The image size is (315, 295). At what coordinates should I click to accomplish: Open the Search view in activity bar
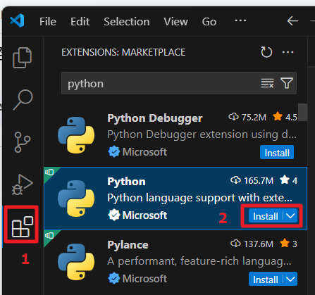point(23,99)
